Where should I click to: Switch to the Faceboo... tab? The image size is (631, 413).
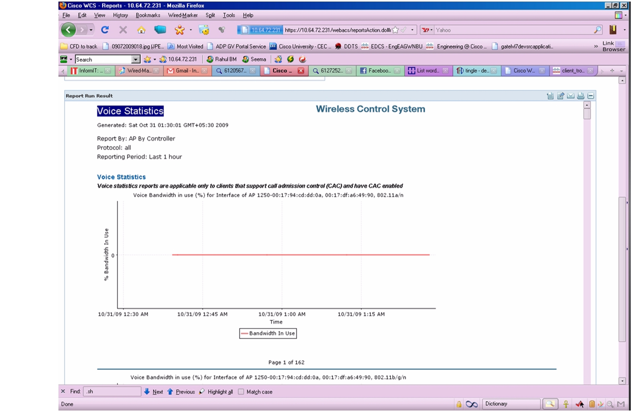[380, 71]
